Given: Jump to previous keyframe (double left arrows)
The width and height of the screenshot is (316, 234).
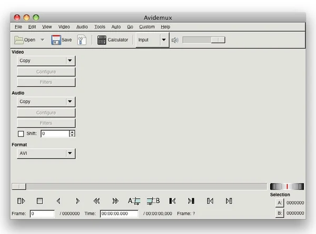Looking at the screenshot, I should [96, 201].
